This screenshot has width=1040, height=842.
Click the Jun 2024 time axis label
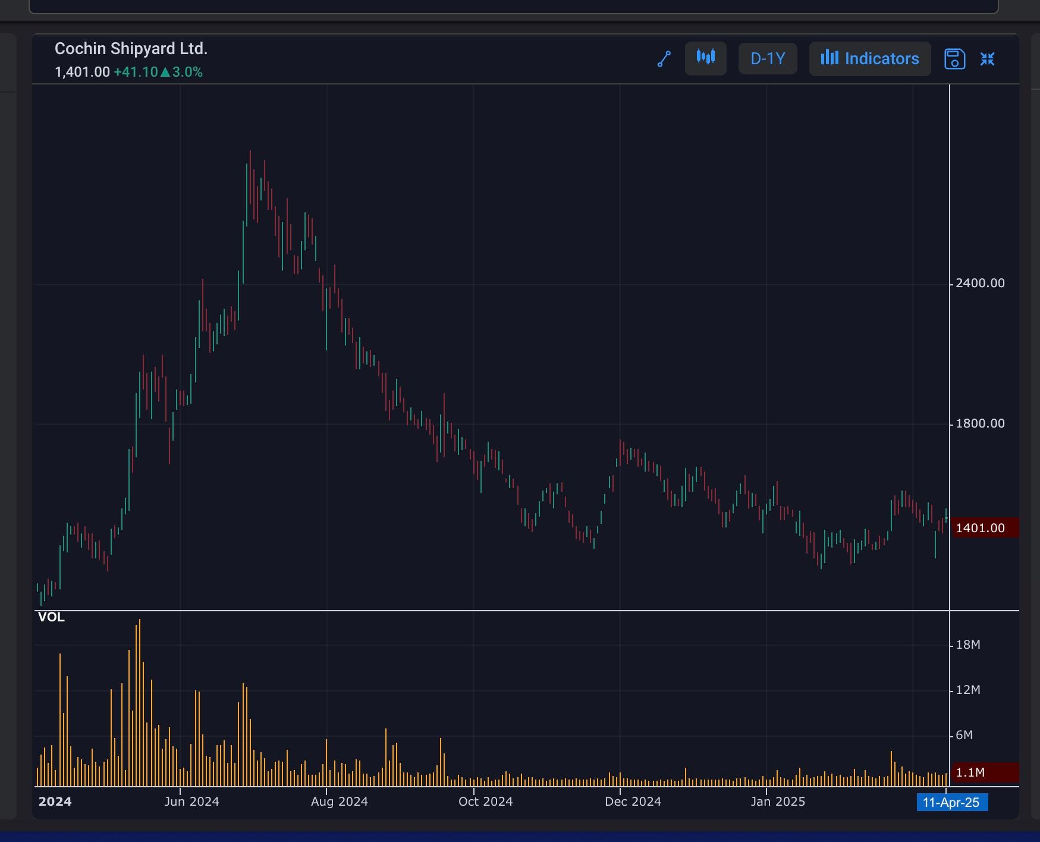point(191,802)
